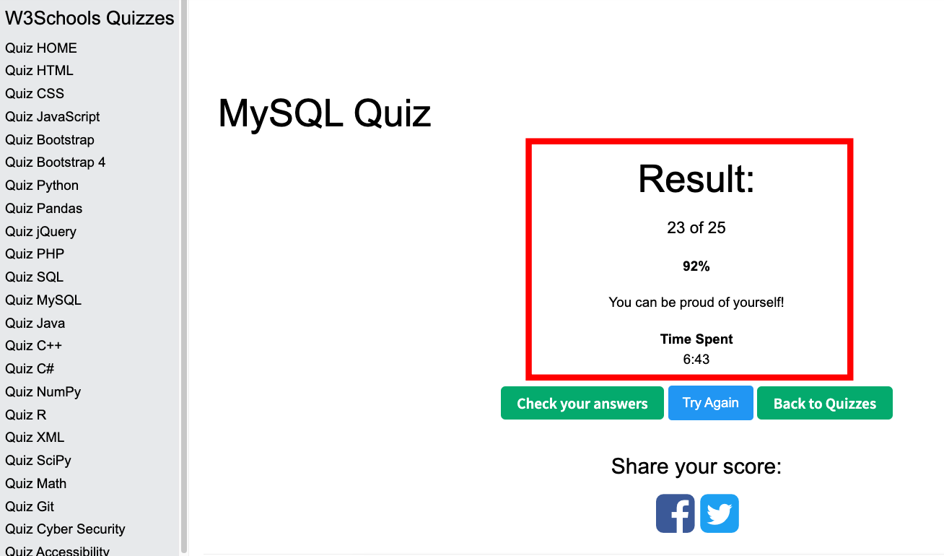944x556 pixels.
Task: Go to Quiz Cyber Security
Action: click(x=65, y=529)
